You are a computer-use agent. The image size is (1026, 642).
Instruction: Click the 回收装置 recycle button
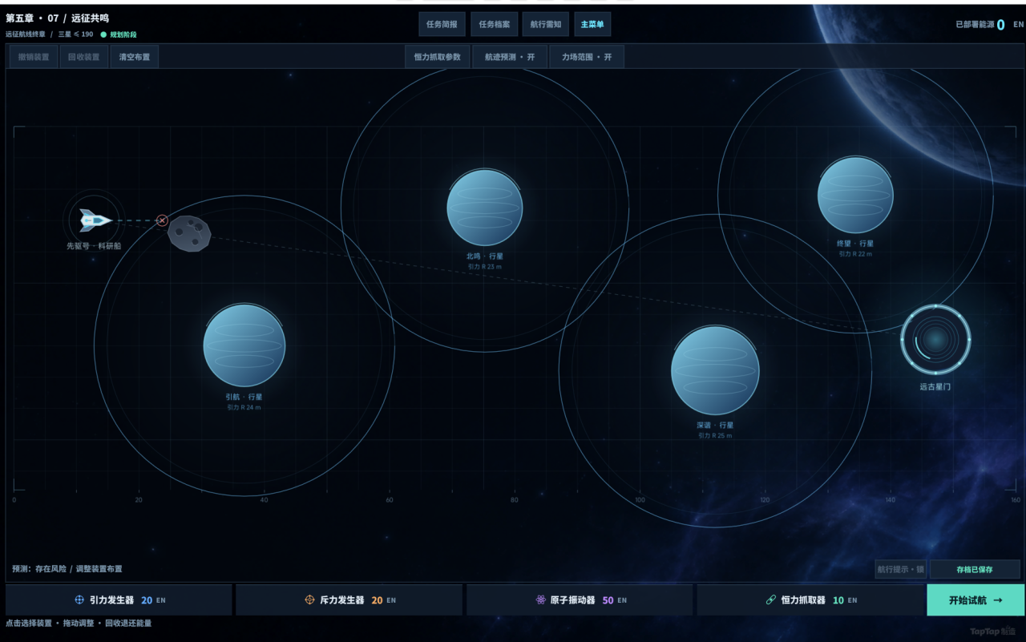(x=83, y=57)
